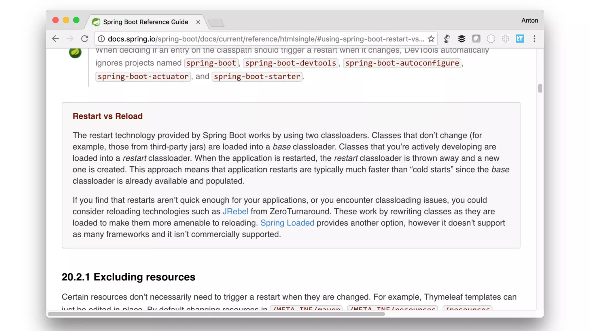Image resolution: width=590 pixels, height=331 pixels.
Task: Click the vertical scrollbar thumb
Action: click(540, 88)
